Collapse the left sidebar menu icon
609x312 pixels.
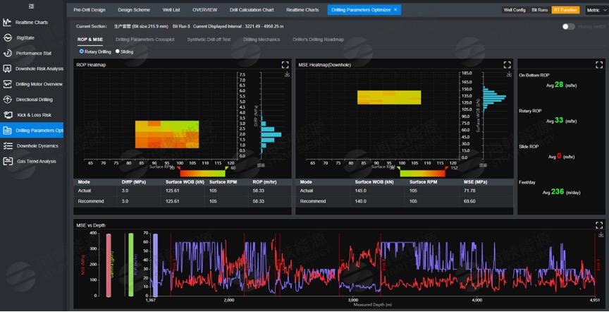31,6
